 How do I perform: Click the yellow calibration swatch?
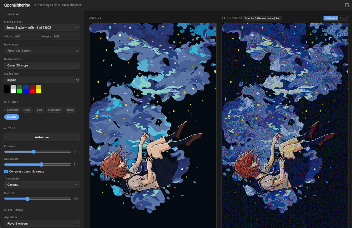38,89
